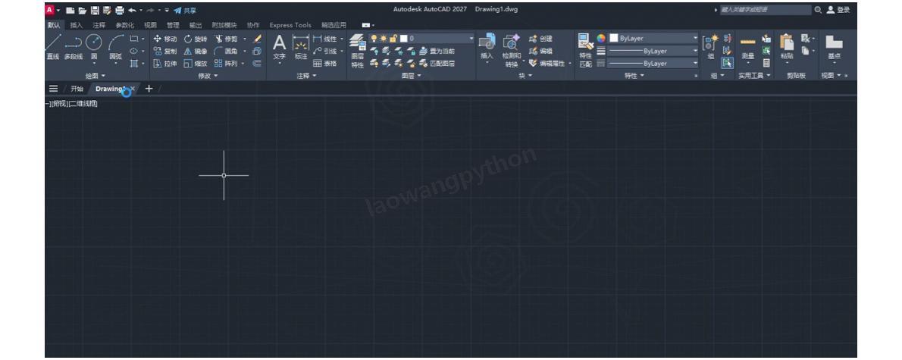This screenshot has height=360, width=902.
Task: Activate the Scale (缩放) command
Action: 196,63
